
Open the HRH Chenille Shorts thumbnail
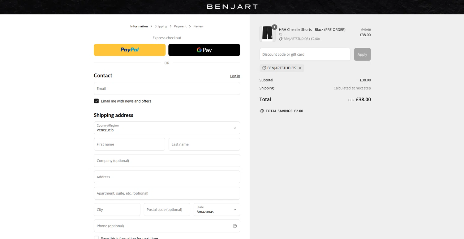click(x=267, y=34)
